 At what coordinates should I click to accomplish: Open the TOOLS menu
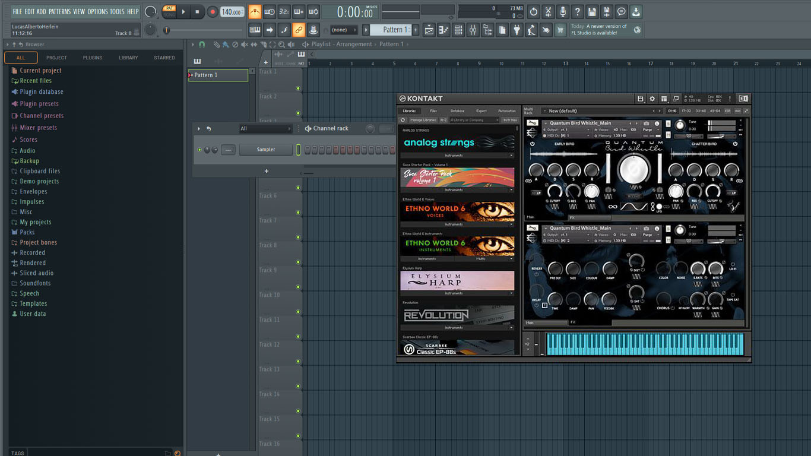click(117, 11)
